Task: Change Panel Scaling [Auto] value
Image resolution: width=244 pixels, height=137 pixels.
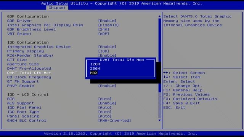Action: [105, 116]
